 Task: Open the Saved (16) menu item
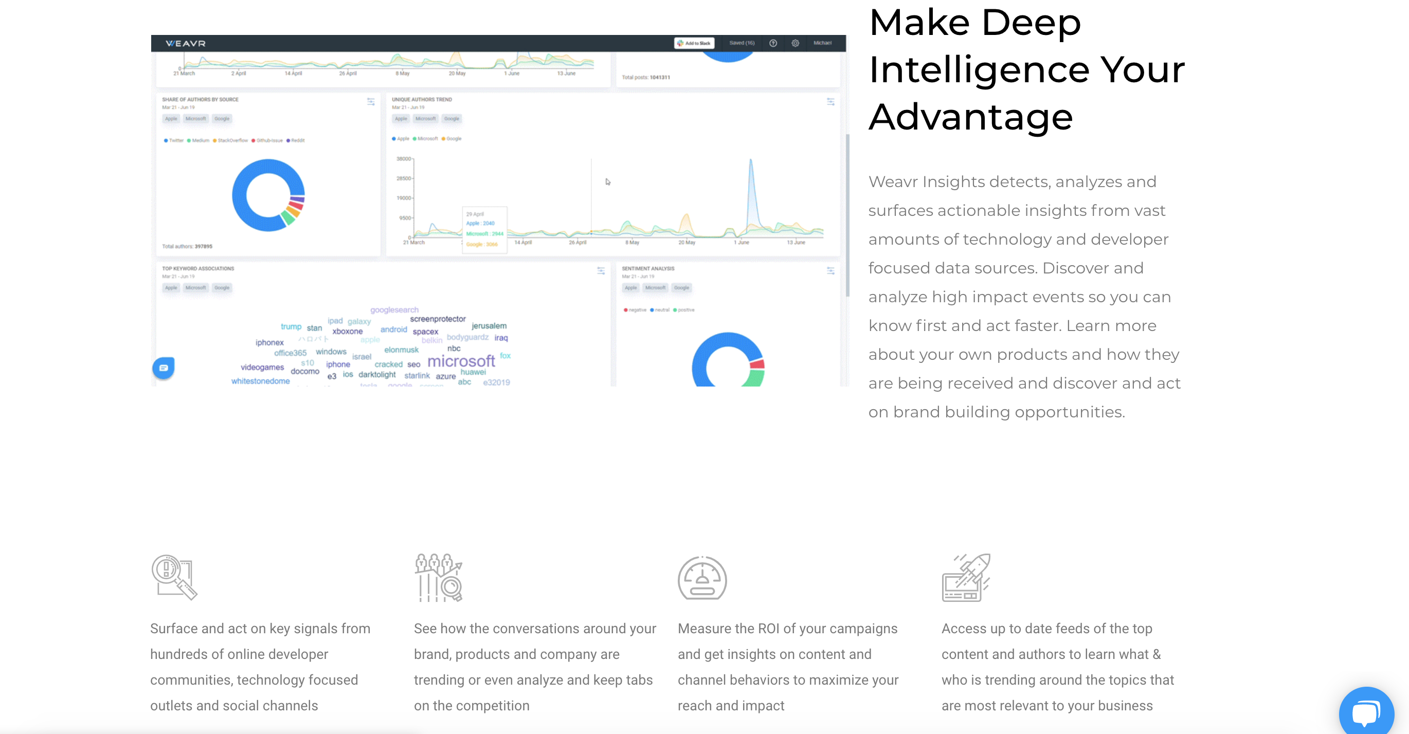click(x=741, y=43)
